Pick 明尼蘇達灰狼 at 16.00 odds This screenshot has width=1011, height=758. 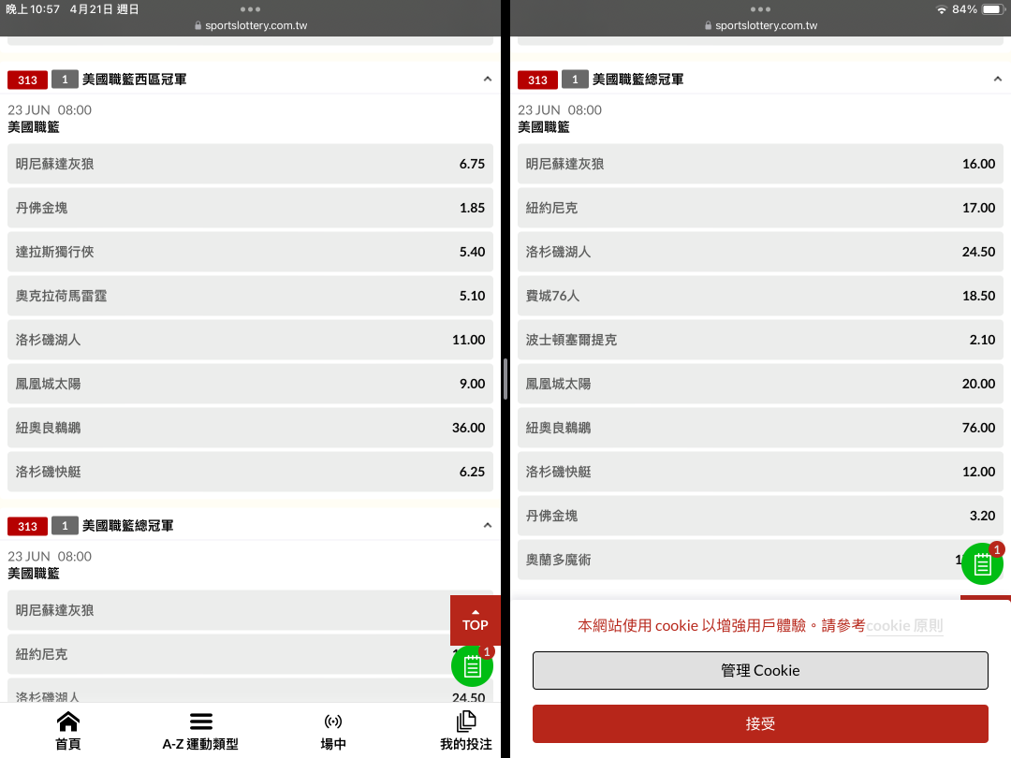tap(760, 165)
